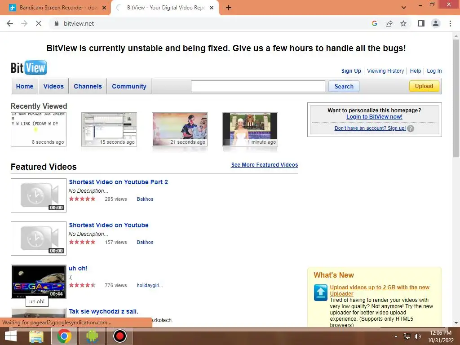This screenshot has height=345, width=460.
Task: Go back with the browser back arrow
Action: click(x=10, y=23)
